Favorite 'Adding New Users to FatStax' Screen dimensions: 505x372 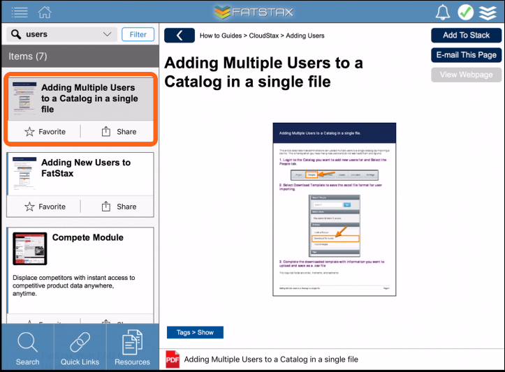point(45,207)
